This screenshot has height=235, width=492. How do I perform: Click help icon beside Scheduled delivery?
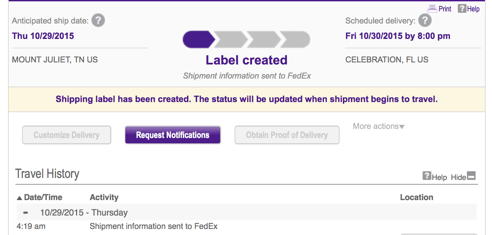425,21
